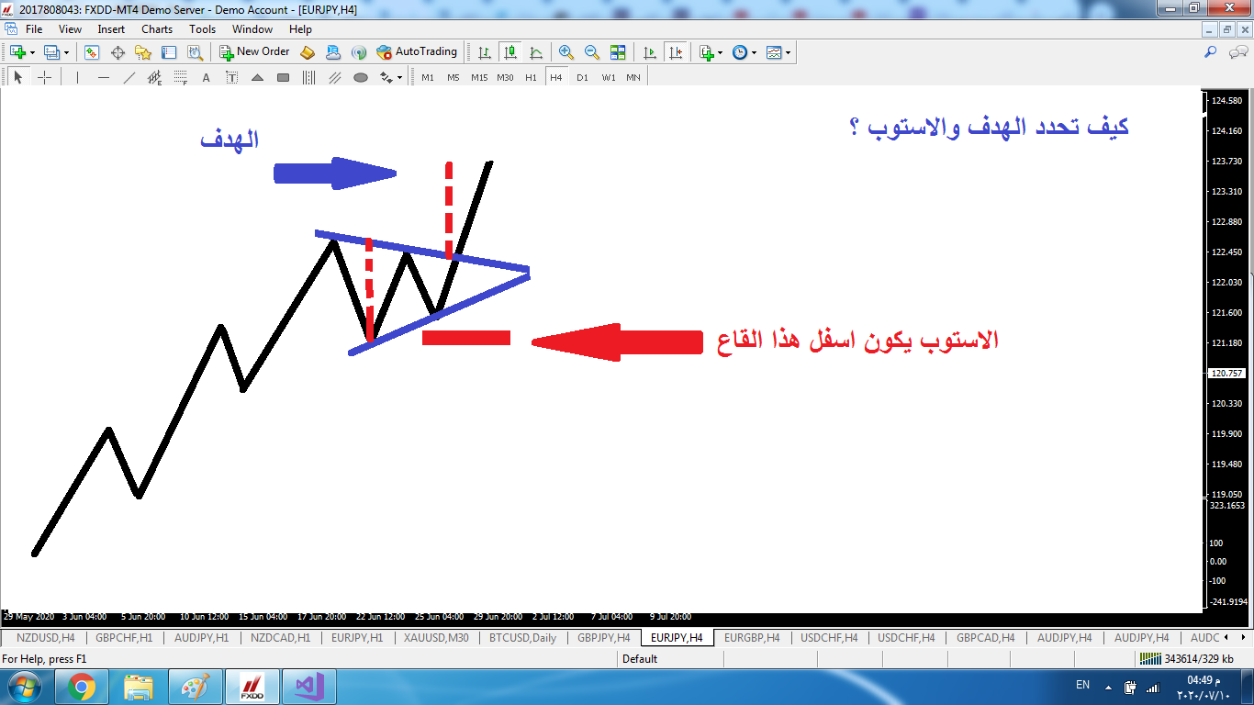Select the horizontal line tool

click(x=103, y=78)
